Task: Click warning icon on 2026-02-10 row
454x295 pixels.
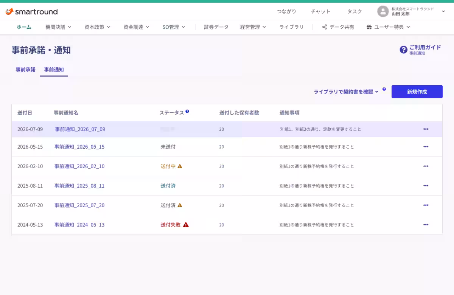Action: 180,166
